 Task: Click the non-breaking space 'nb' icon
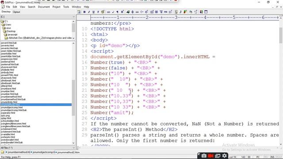point(108,12)
